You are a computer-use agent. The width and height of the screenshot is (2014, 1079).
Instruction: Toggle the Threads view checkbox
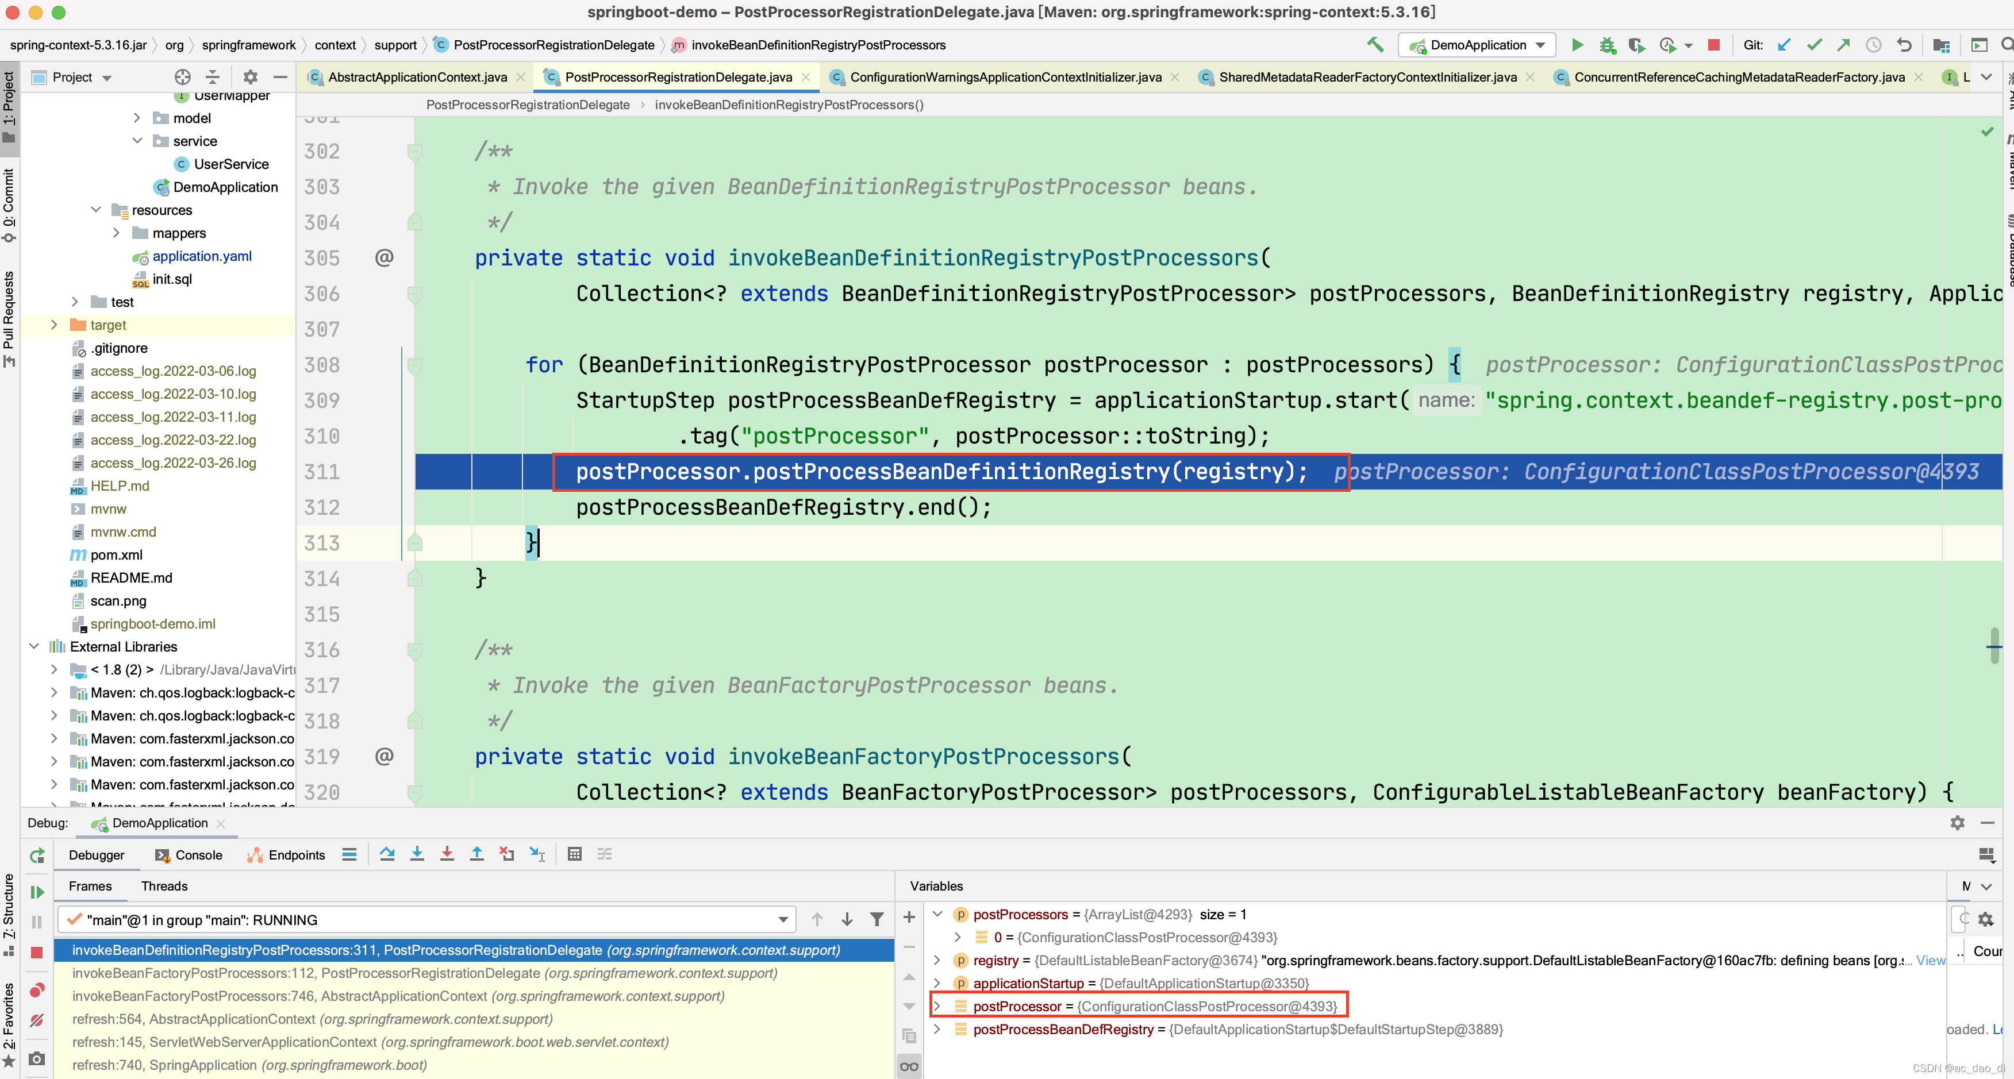pyautogui.click(x=164, y=886)
